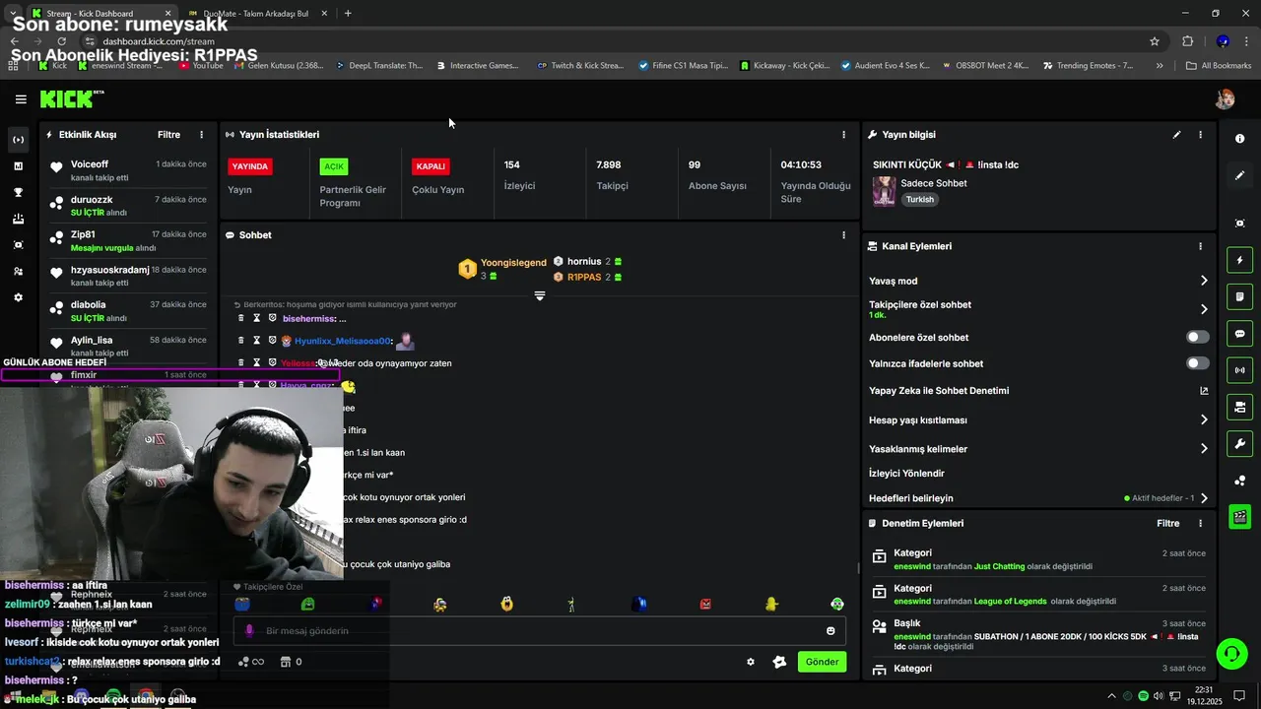Open a new browser tab
The height and width of the screenshot is (709, 1261).
tap(348, 14)
